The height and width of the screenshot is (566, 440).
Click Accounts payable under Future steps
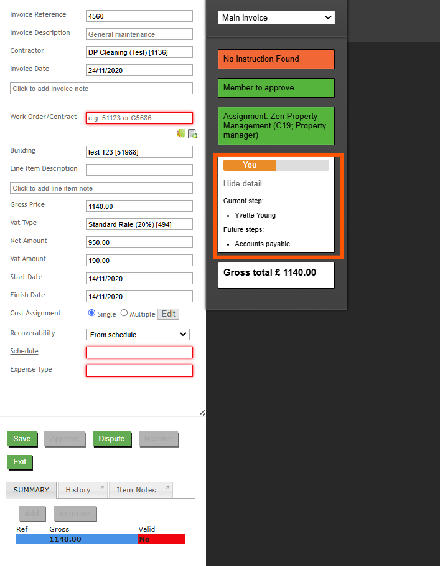[263, 244]
